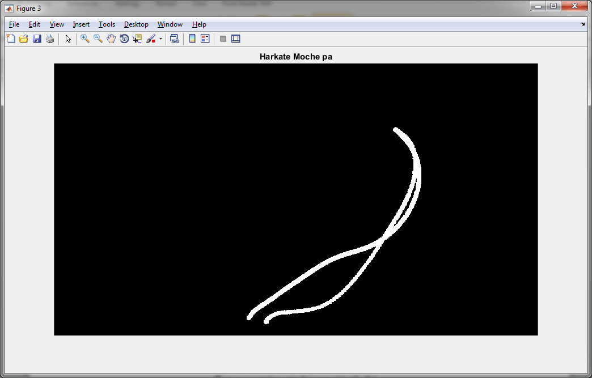This screenshot has height=378, width=592.
Task: Insert a colorbar from the toolbar
Action: point(192,39)
